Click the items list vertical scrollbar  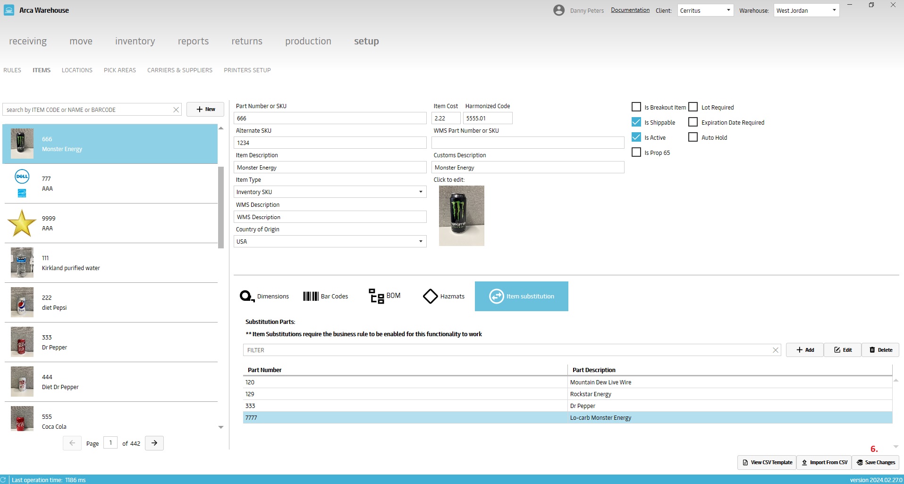(x=221, y=207)
